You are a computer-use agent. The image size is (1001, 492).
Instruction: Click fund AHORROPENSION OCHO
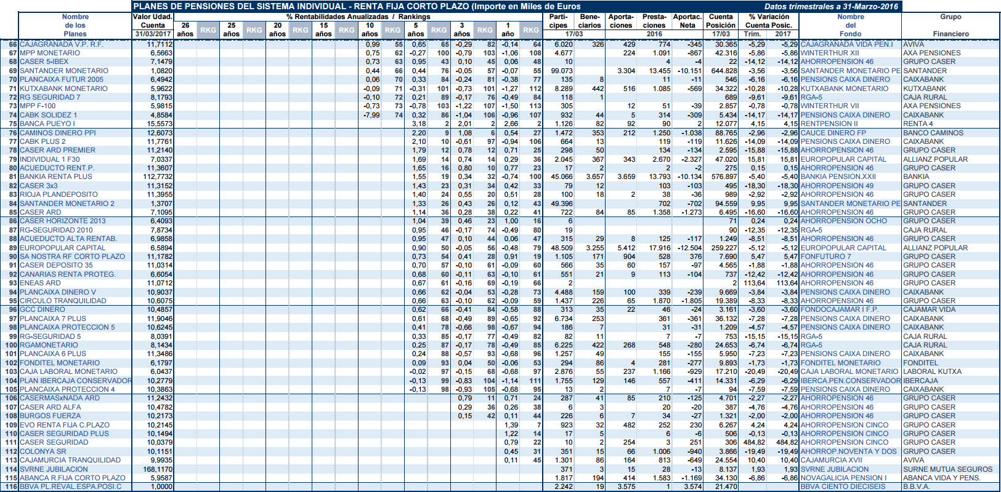tap(844, 221)
